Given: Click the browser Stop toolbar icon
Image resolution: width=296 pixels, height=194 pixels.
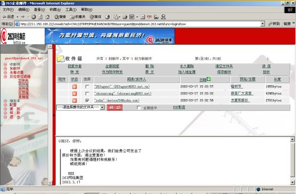Looking at the screenshot, I should tap(34, 17).
